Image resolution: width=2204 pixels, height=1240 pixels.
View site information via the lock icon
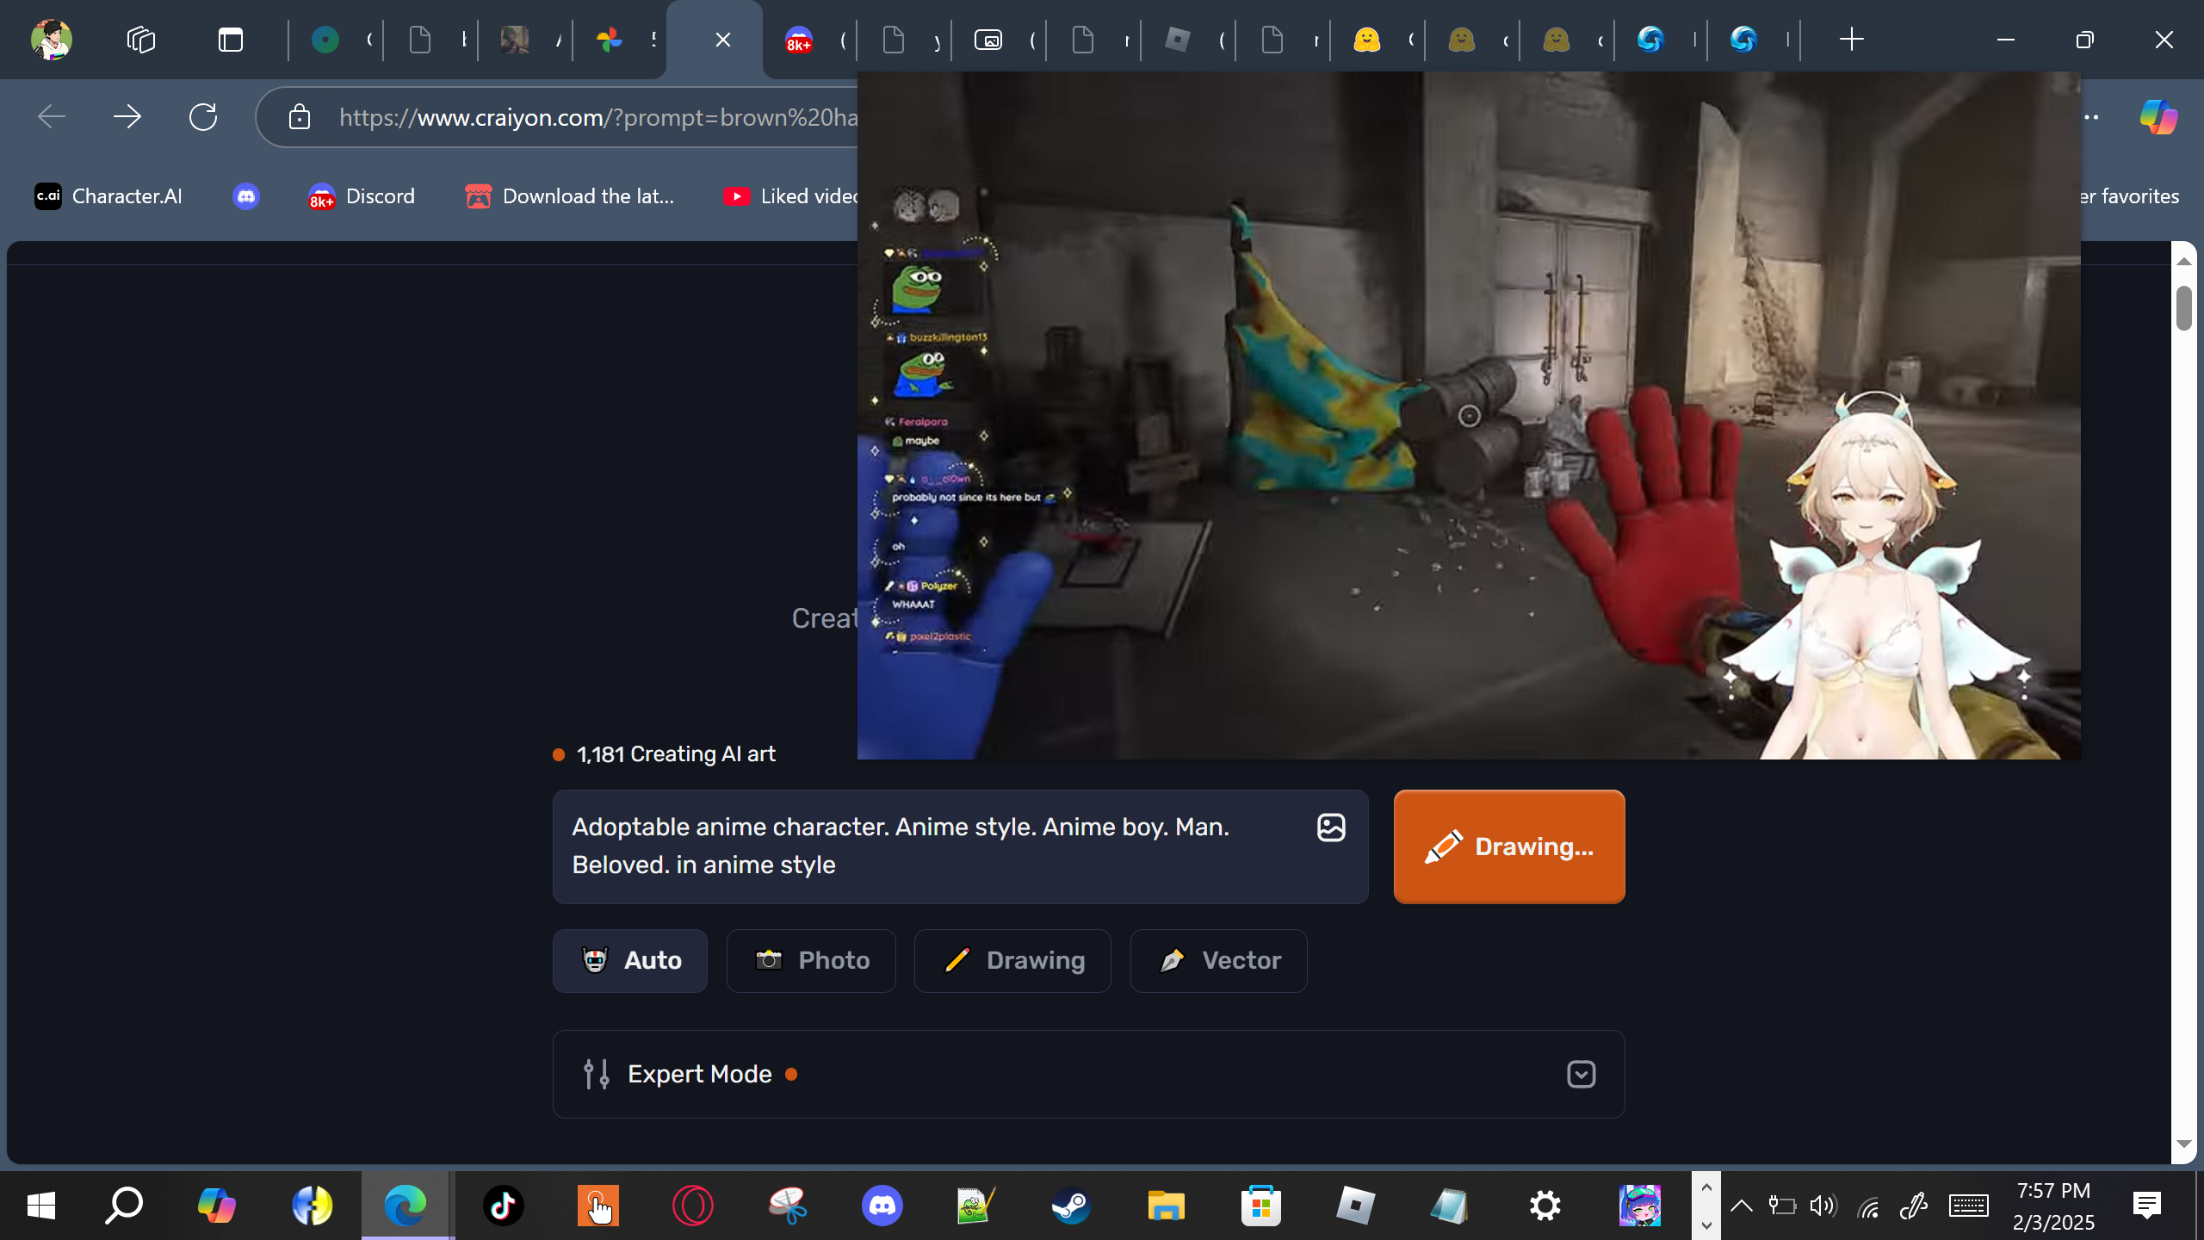(300, 117)
